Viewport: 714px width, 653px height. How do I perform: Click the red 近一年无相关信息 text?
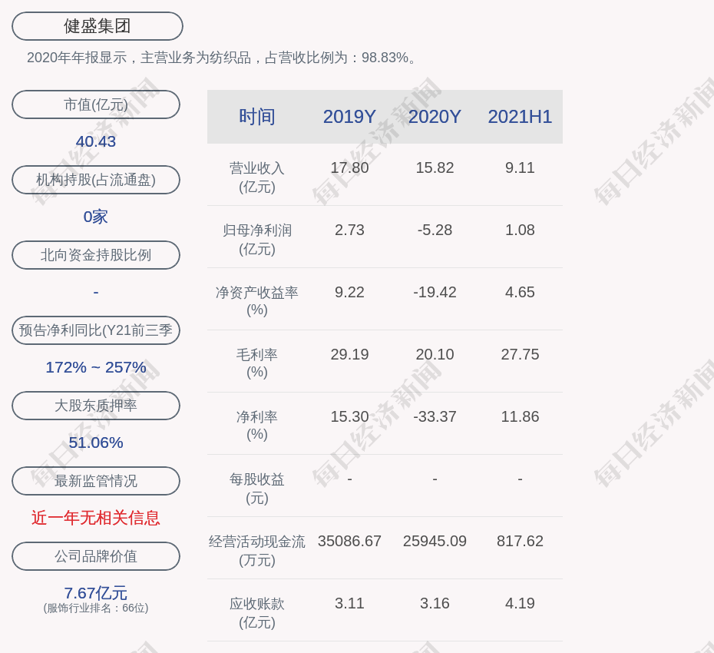click(x=96, y=518)
